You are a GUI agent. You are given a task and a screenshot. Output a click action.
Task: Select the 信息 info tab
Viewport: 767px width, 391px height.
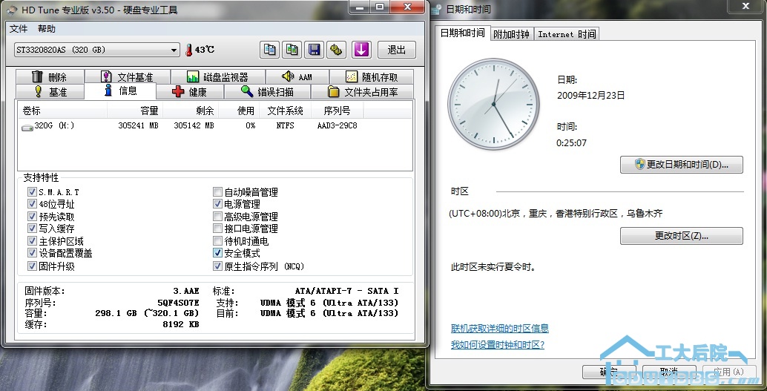120,91
